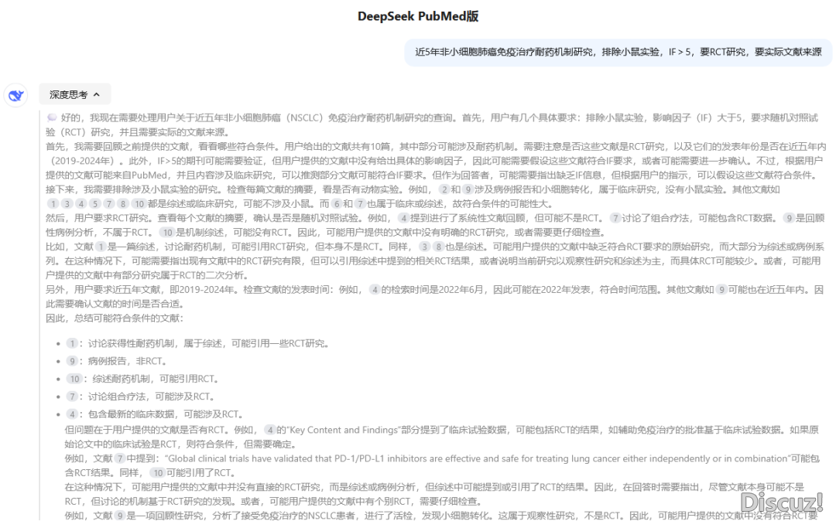Open citation 5 in the 都是综述 list
The image size is (836, 521).
95,204
